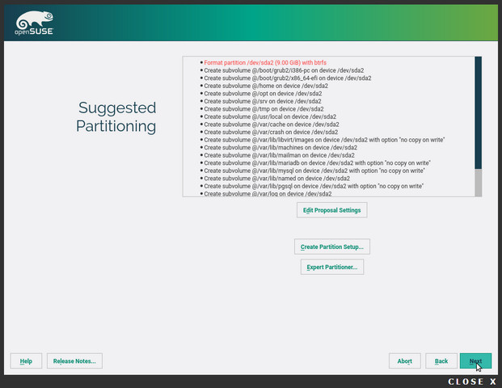Image resolution: width=502 pixels, height=388 pixels.
Task: Select line 'Create subvolume @/var/lib/mailman'
Action: point(279,155)
